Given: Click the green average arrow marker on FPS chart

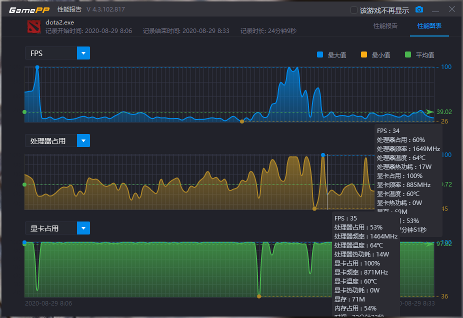Looking at the screenshot, I should tap(429, 112).
